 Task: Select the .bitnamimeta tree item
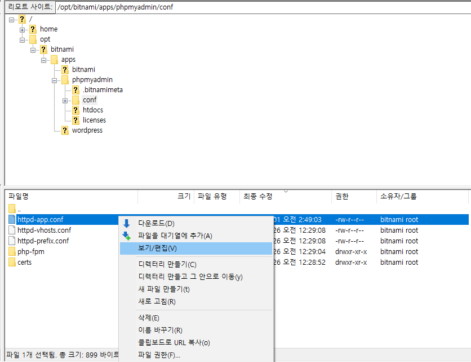click(103, 89)
